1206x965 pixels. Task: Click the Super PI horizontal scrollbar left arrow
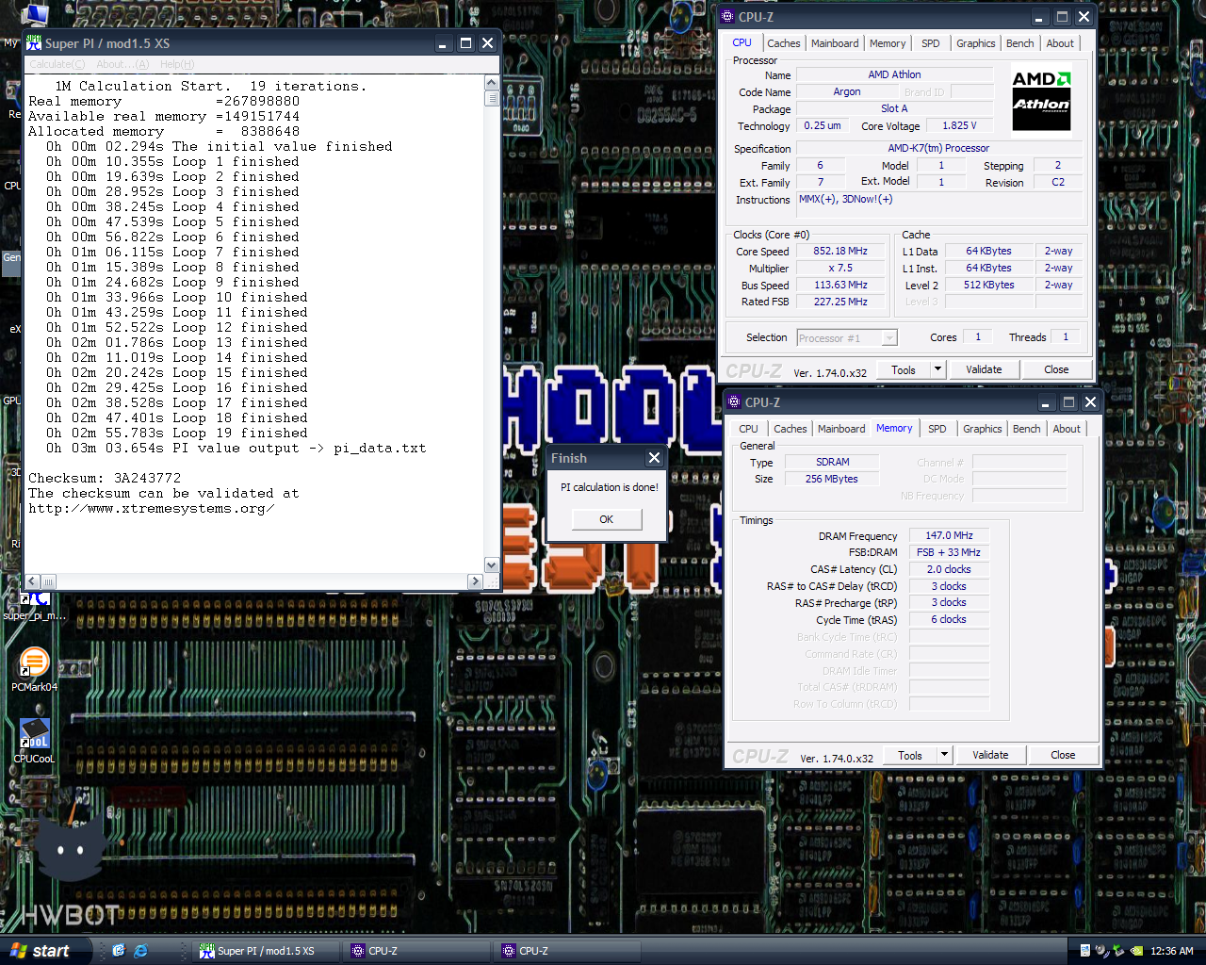point(32,581)
